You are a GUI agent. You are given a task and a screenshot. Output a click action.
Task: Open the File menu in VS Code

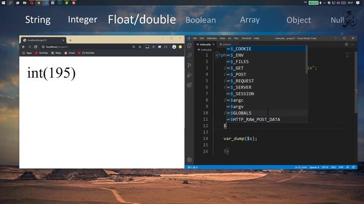point(195,39)
